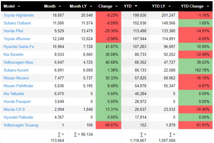Select Santa Fe change 41.87%
This screenshot has width=214, height=143.
[x=108, y=47]
